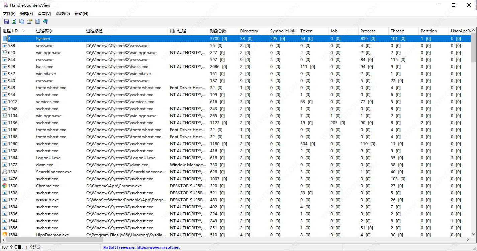Click the Copy selected items toolbar icon

[x=22, y=22]
